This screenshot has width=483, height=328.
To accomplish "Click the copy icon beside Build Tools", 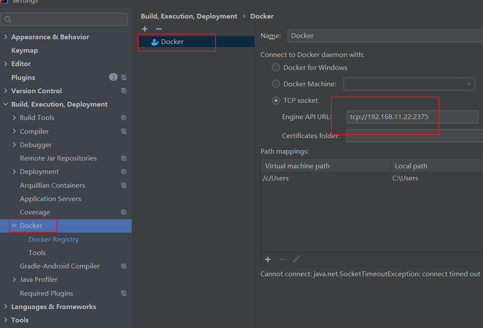I will 124,117.
